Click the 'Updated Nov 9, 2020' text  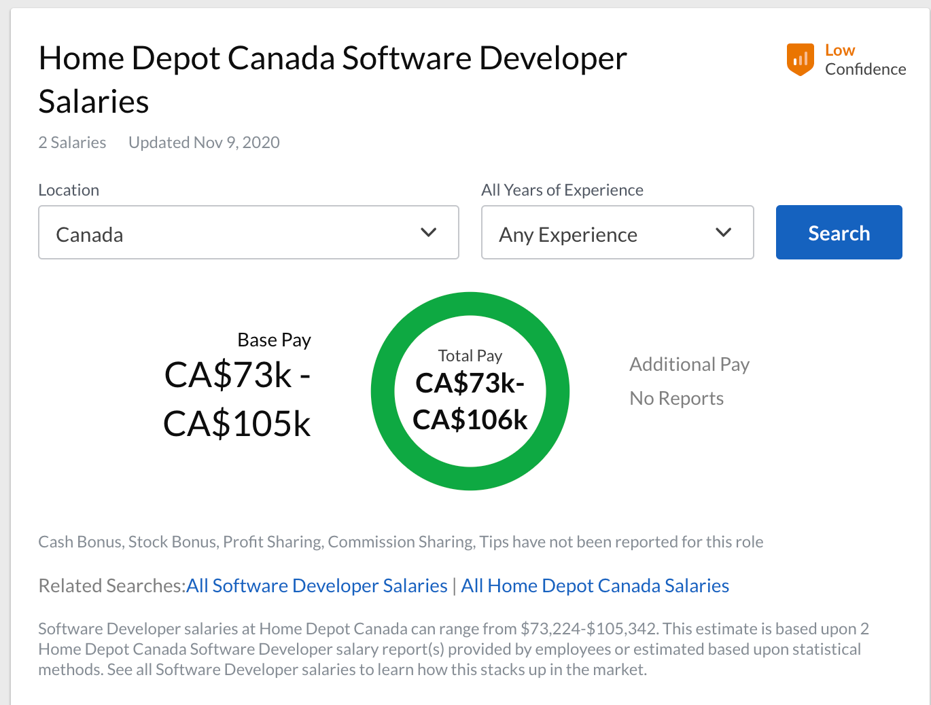tap(204, 143)
